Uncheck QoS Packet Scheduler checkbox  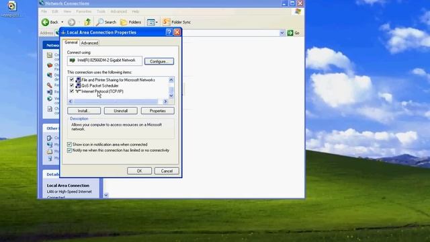(72, 85)
